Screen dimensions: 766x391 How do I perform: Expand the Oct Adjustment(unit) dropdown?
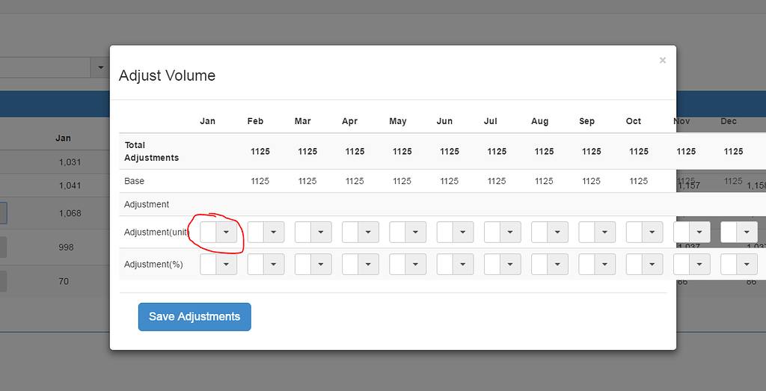point(652,233)
